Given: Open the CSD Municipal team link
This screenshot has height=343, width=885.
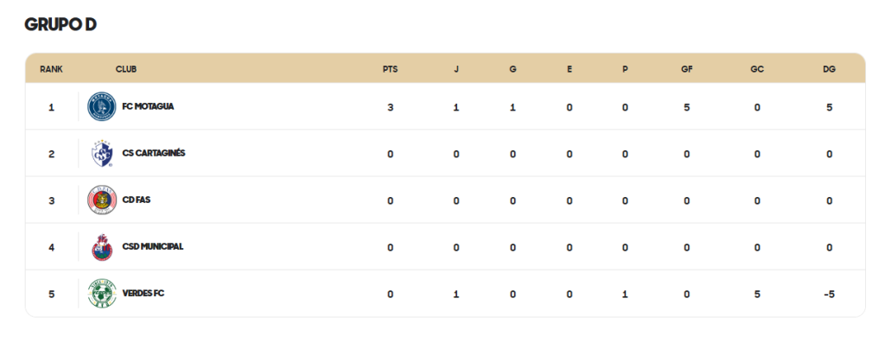Looking at the screenshot, I should pos(152,247).
